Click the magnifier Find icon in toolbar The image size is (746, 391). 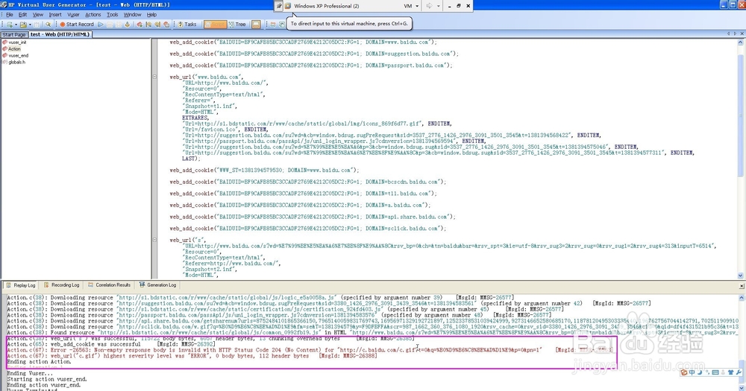pyautogui.click(x=48, y=25)
